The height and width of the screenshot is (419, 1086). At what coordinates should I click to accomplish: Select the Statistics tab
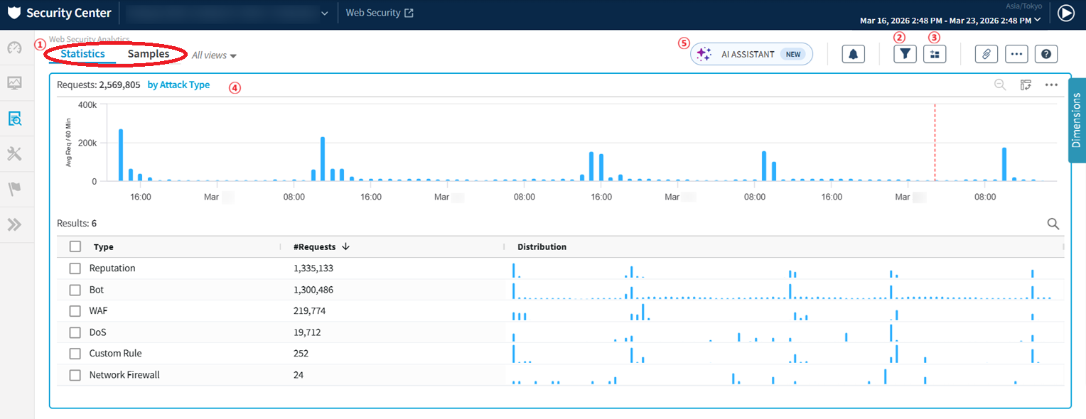coord(82,54)
